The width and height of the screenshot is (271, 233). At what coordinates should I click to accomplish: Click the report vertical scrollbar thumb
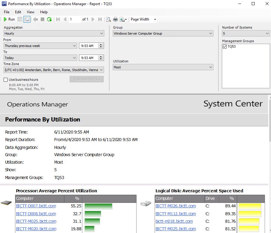click(x=270, y=121)
